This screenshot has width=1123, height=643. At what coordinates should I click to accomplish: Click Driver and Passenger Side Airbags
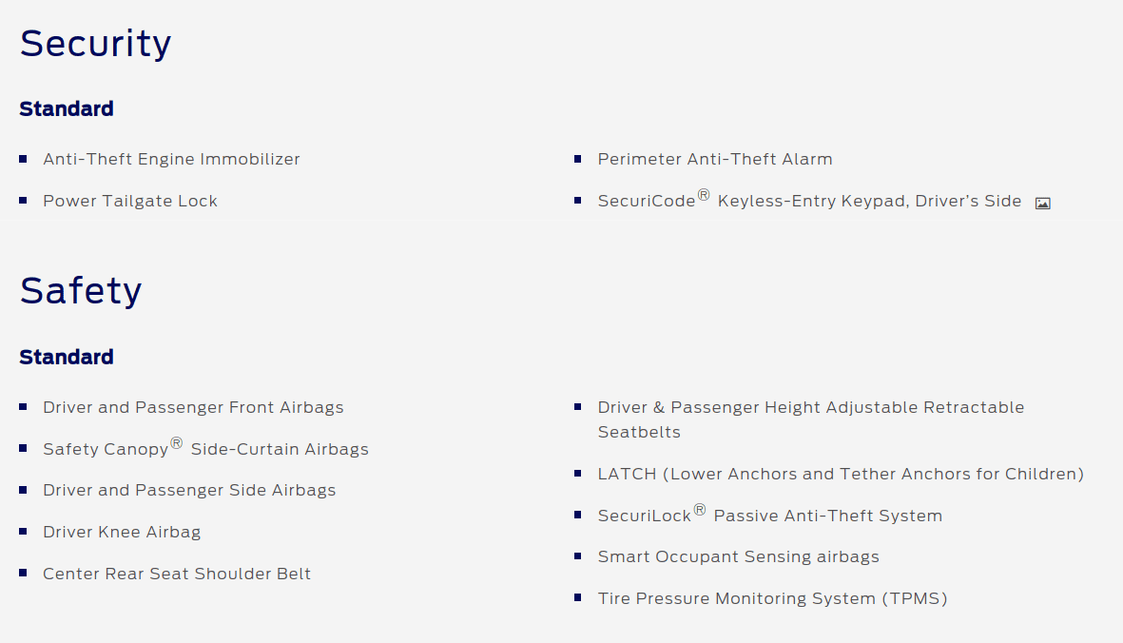pyautogui.click(x=189, y=491)
